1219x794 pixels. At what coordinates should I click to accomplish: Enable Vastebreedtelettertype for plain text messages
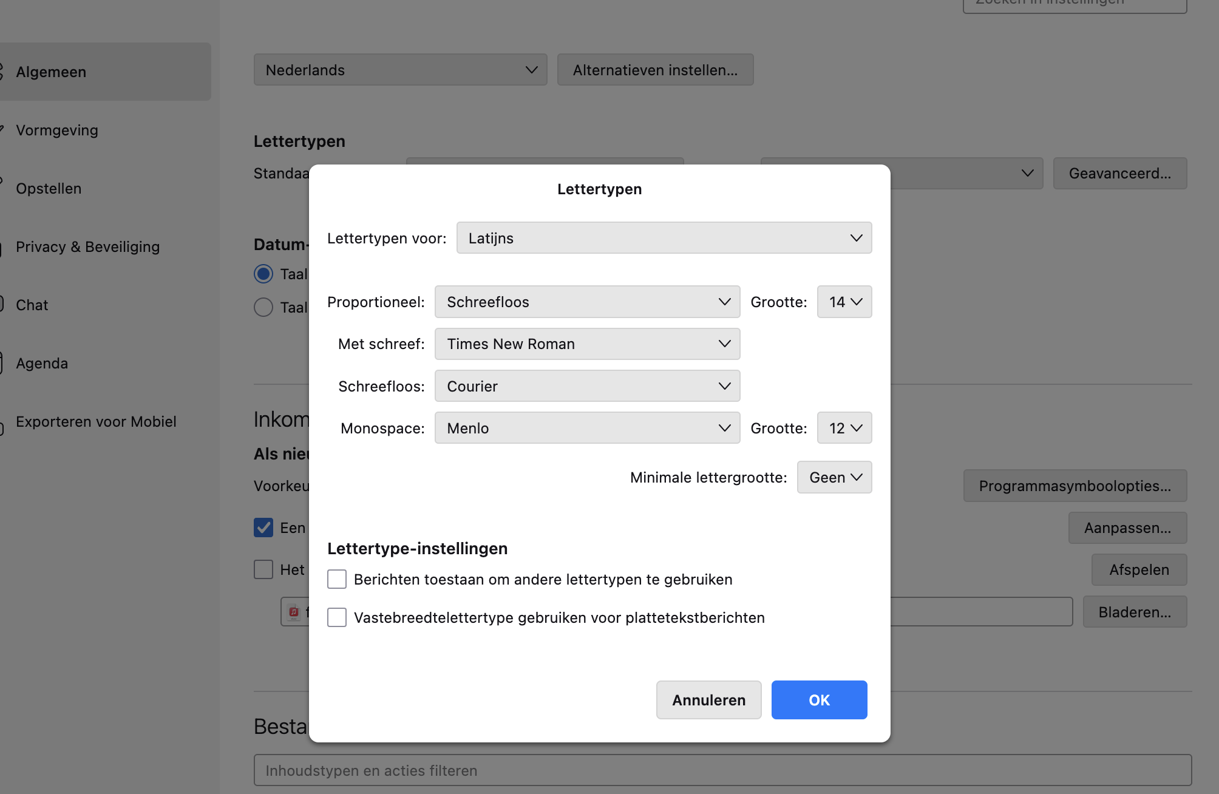pyautogui.click(x=337, y=617)
